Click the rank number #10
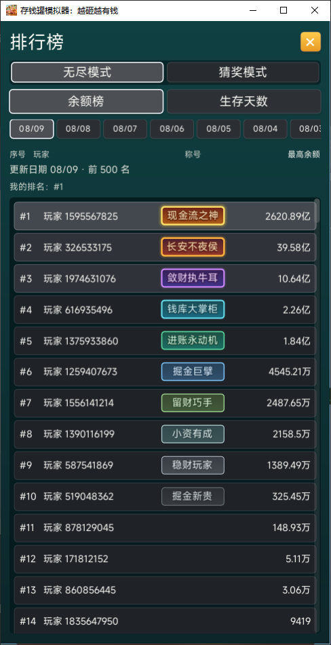Screen dimensions: 331x645 [x=28, y=497]
